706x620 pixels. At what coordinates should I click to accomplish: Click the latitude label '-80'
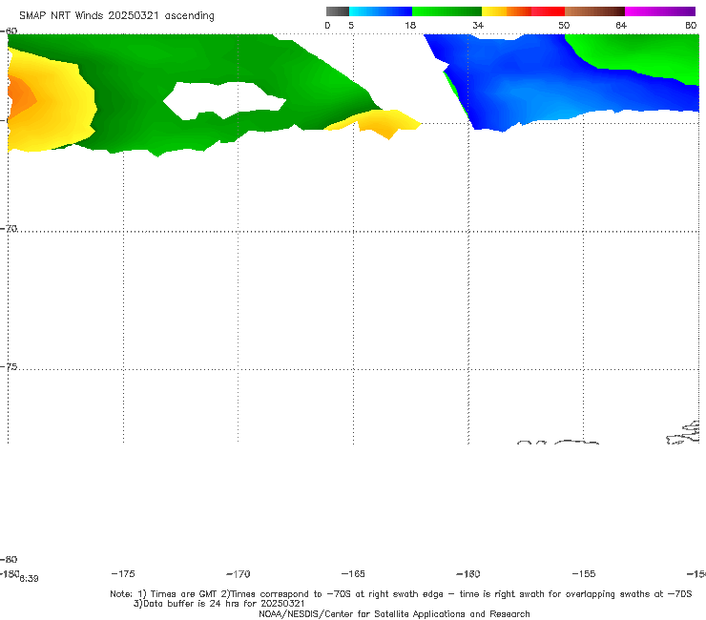click(9, 559)
